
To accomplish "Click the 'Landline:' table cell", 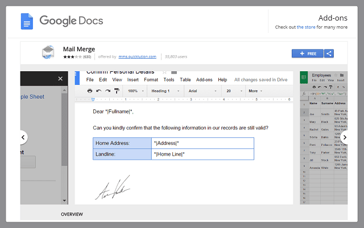I will coord(122,154).
